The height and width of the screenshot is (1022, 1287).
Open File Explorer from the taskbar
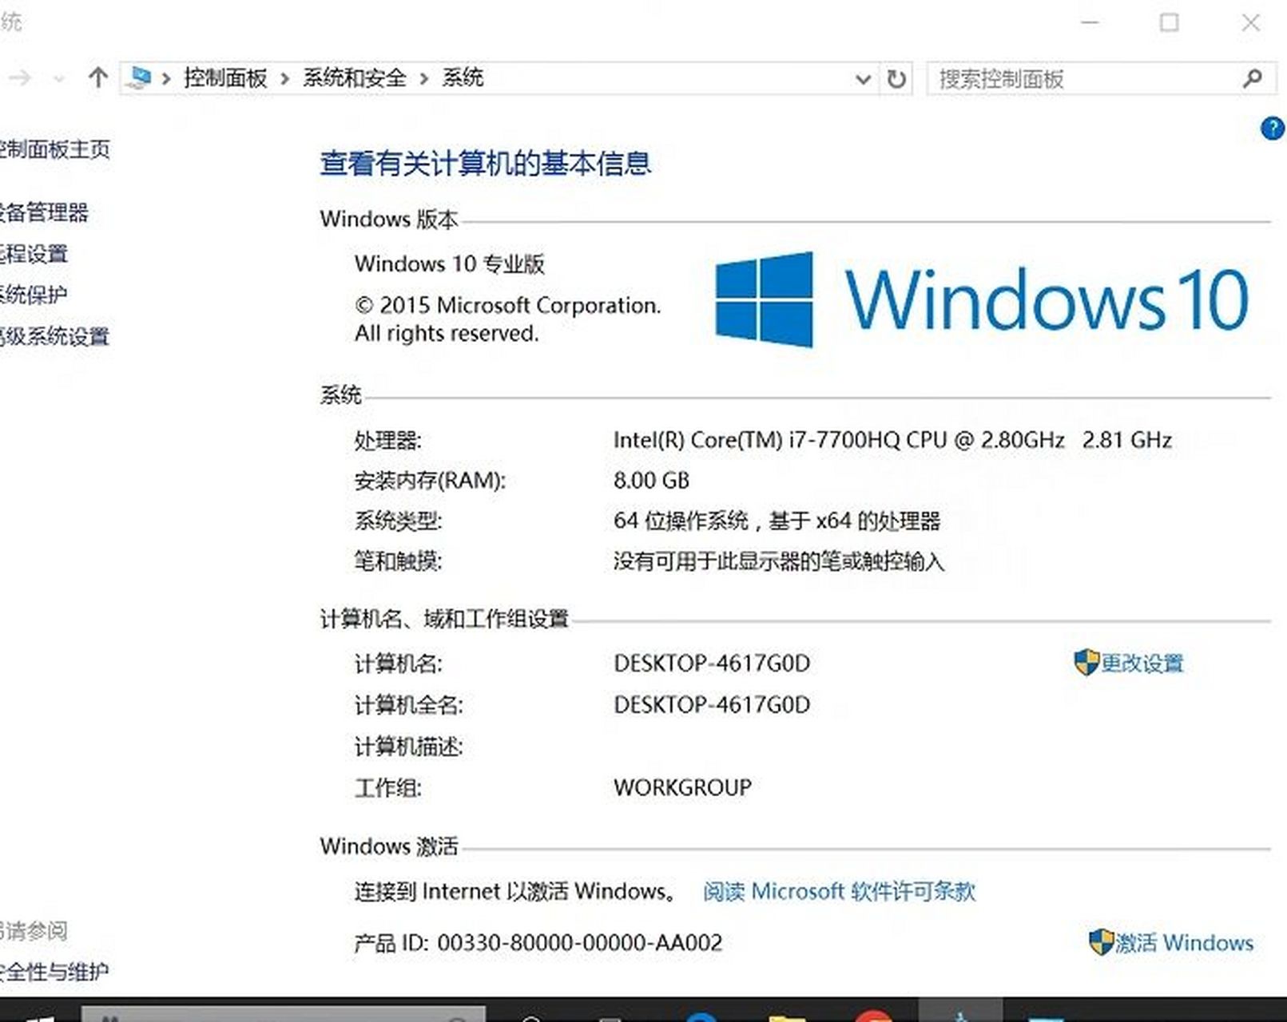[x=787, y=1016]
